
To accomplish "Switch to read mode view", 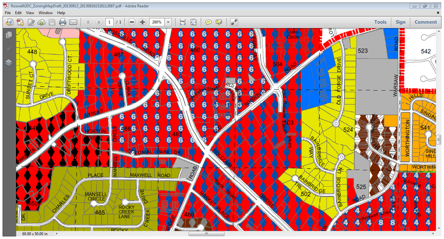I will 234,22.
